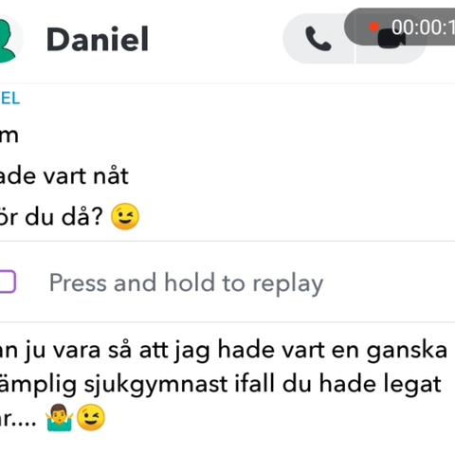The width and height of the screenshot is (455, 455).
Task: Click the red recording dot indicator
Action: point(374,27)
